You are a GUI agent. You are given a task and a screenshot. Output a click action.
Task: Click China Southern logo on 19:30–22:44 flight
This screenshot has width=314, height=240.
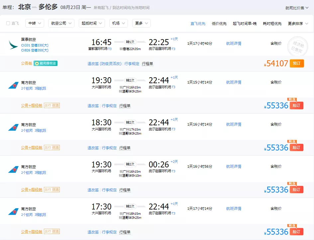[x=13, y=85]
